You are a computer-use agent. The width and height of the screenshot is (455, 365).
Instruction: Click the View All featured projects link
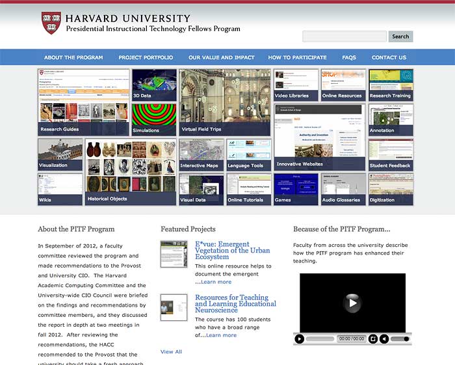tap(171, 351)
